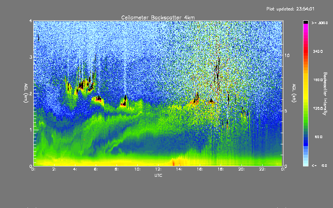Screen dimensions: 333x208
Task: Click the '2' tick on the km axis
Action: [x=31, y=94]
